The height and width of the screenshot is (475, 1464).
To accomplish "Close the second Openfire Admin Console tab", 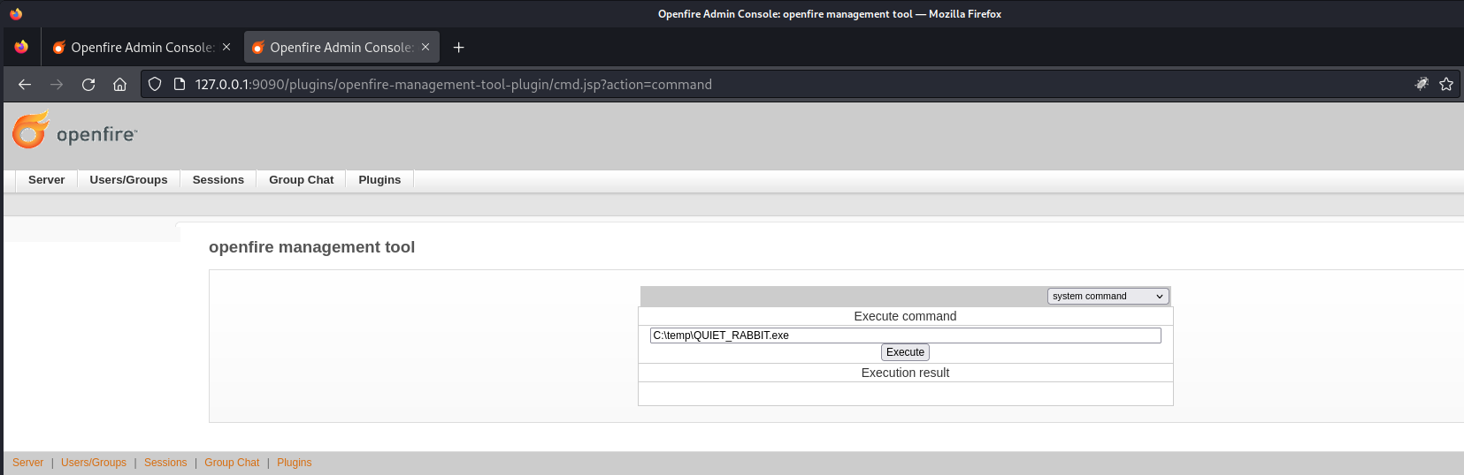I will 425,48.
